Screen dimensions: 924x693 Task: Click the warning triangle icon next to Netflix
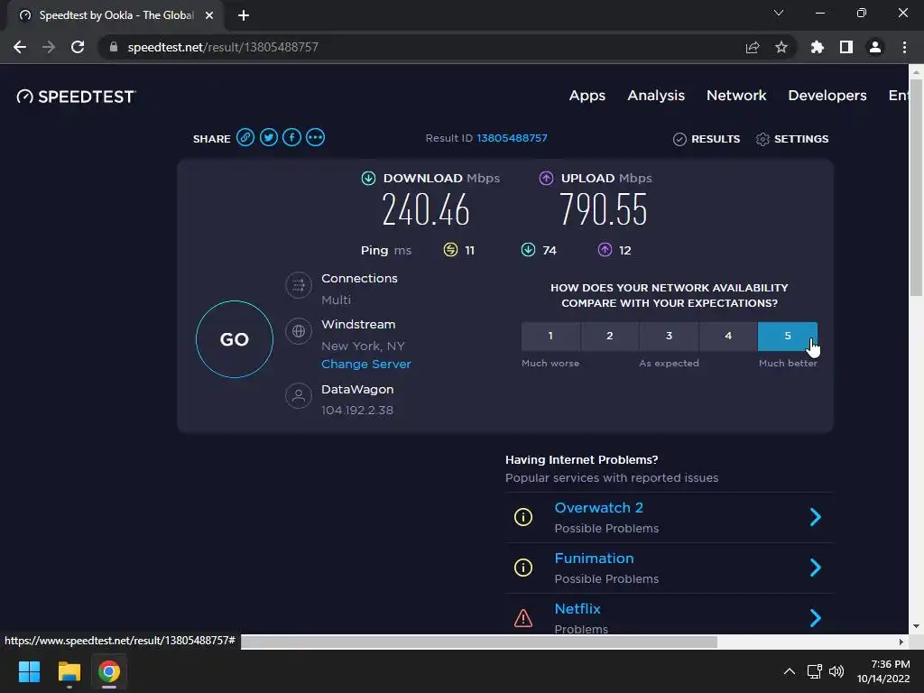523,618
